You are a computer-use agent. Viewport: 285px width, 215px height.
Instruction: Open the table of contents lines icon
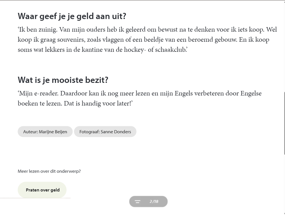137,201
